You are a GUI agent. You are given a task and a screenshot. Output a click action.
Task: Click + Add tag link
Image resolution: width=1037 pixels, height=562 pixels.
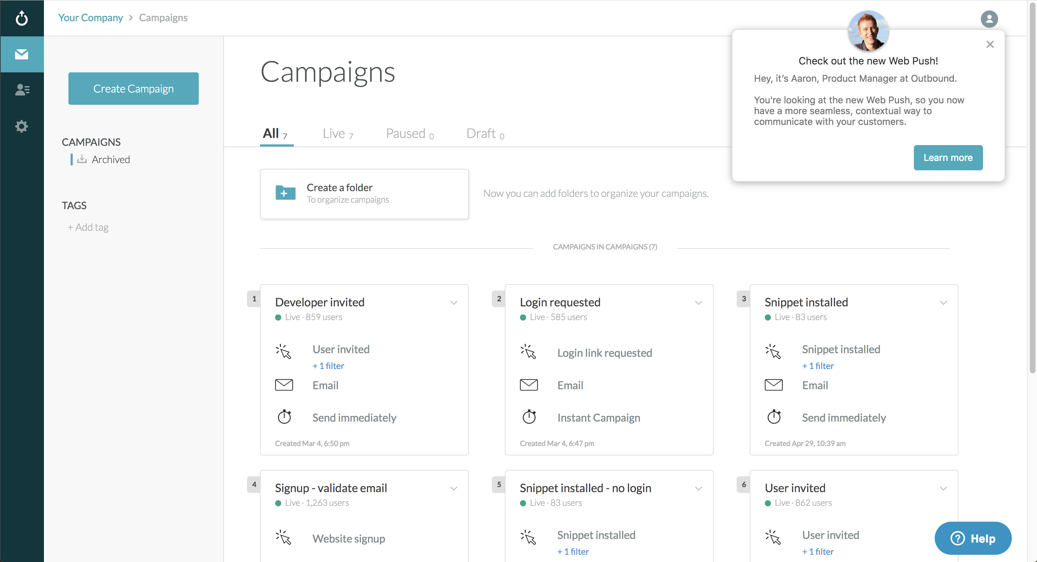click(x=88, y=227)
